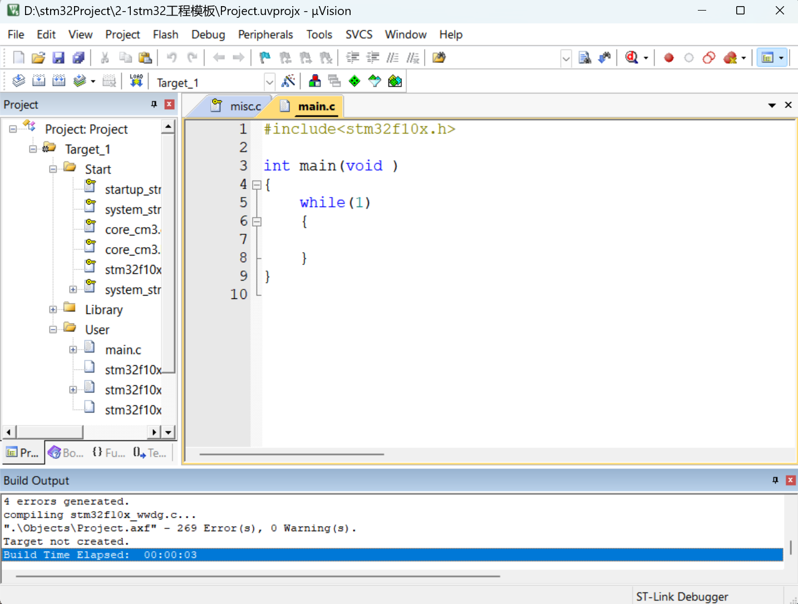Click the Save All icon
Image resolution: width=798 pixels, height=604 pixels.
(x=78, y=57)
